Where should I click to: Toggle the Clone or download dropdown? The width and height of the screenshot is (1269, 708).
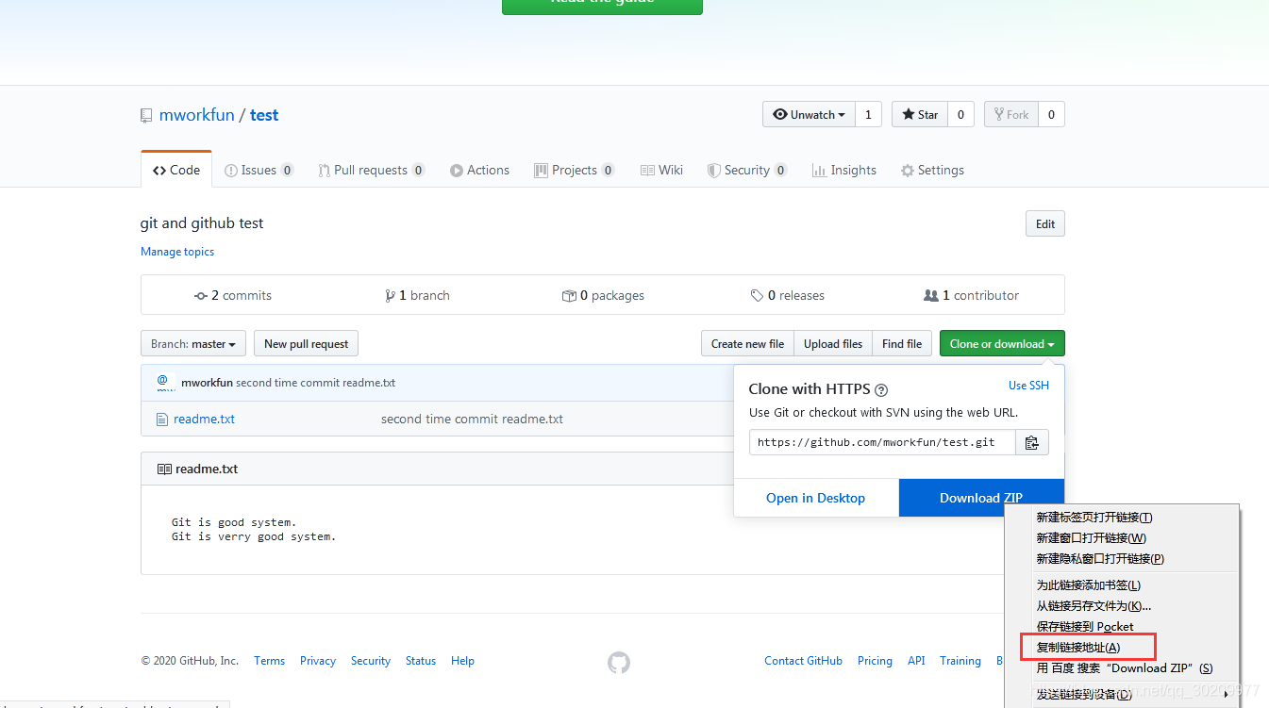click(x=1002, y=344)
